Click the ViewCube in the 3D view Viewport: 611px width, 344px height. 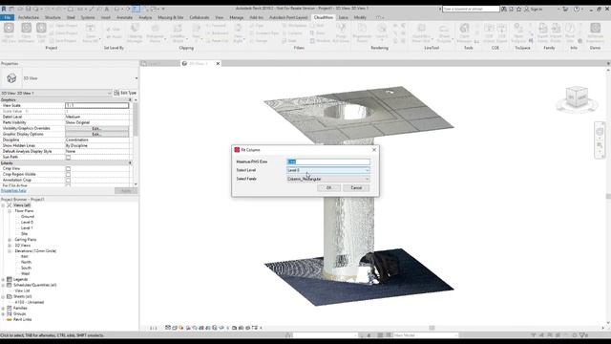click(x=577, y=97)
